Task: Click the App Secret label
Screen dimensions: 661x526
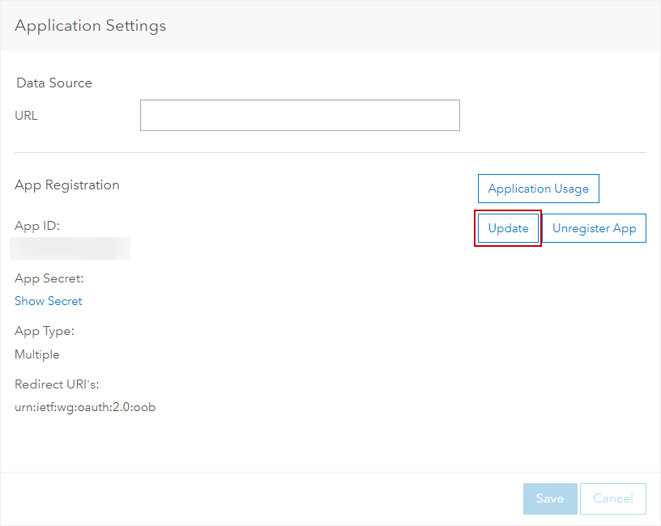Action: click(x=49, y=278)
